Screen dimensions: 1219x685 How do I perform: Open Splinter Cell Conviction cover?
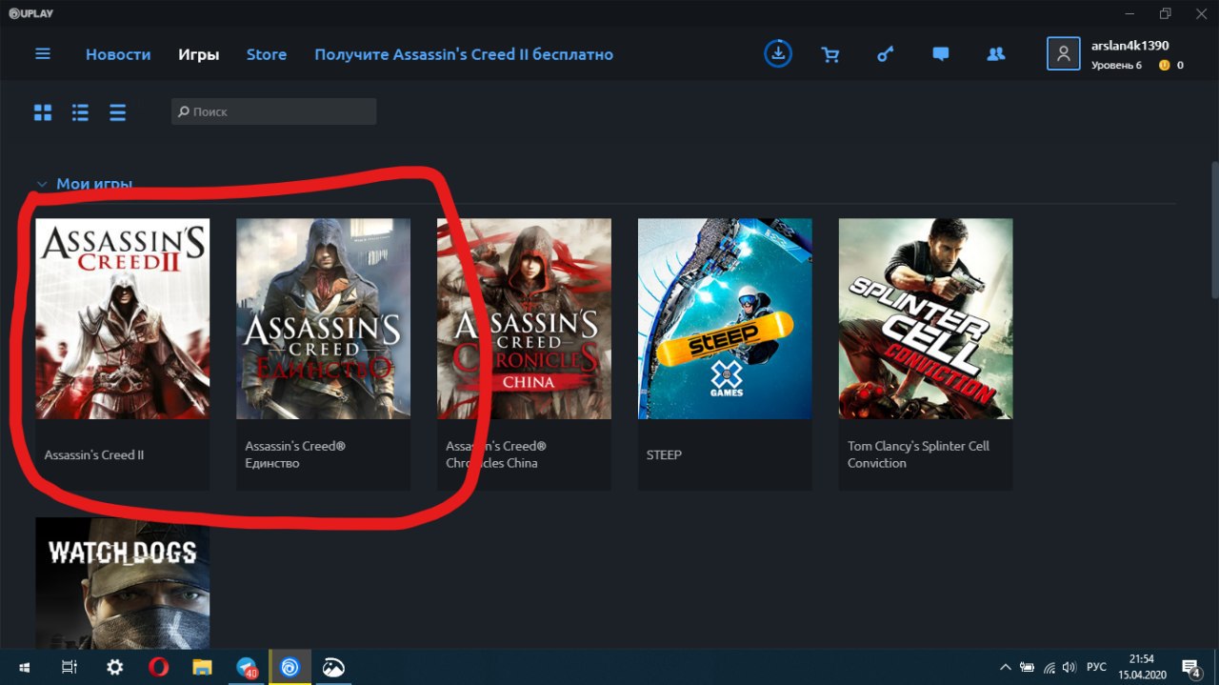tap(926, 318)
